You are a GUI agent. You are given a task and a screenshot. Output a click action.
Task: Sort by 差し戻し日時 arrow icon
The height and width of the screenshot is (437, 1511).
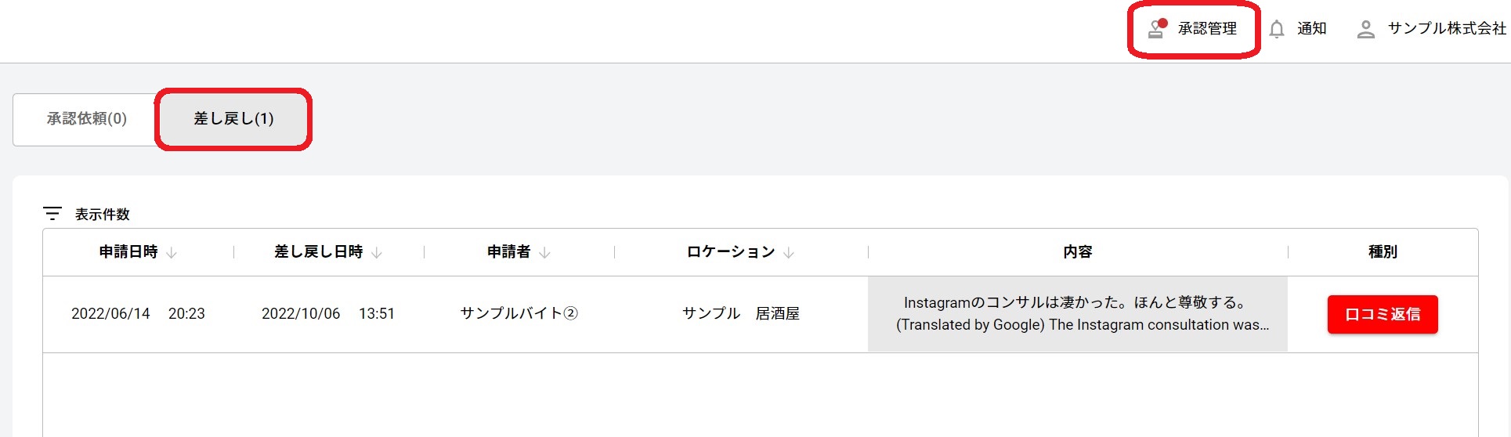[377, 252]
